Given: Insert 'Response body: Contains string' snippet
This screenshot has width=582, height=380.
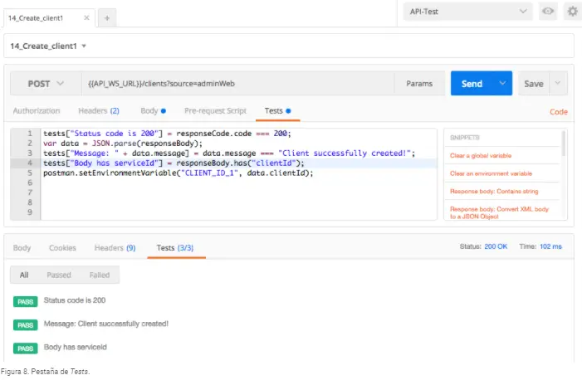Looking at the screenshot, I should tap(494, 191).
